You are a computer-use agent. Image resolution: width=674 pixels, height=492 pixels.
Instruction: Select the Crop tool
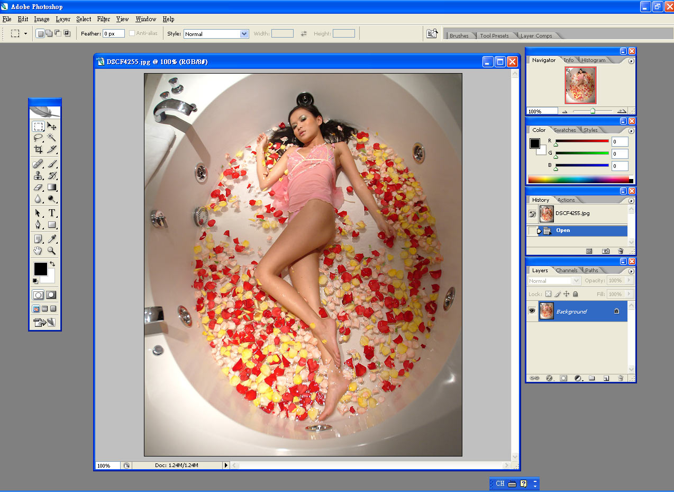38,150
